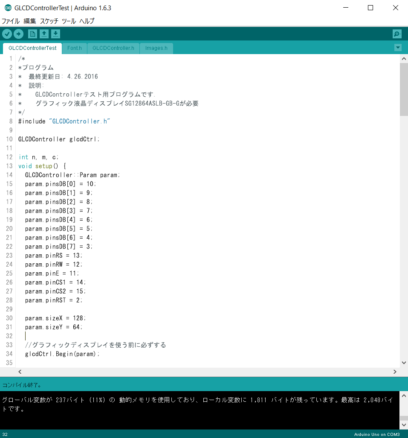Upload the sketch with the arrow button
This screenshot has width=408, height=438.
click(19, 34)
